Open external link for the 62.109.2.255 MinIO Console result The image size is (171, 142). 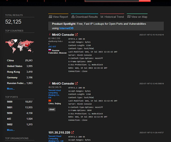pos(76,35)
